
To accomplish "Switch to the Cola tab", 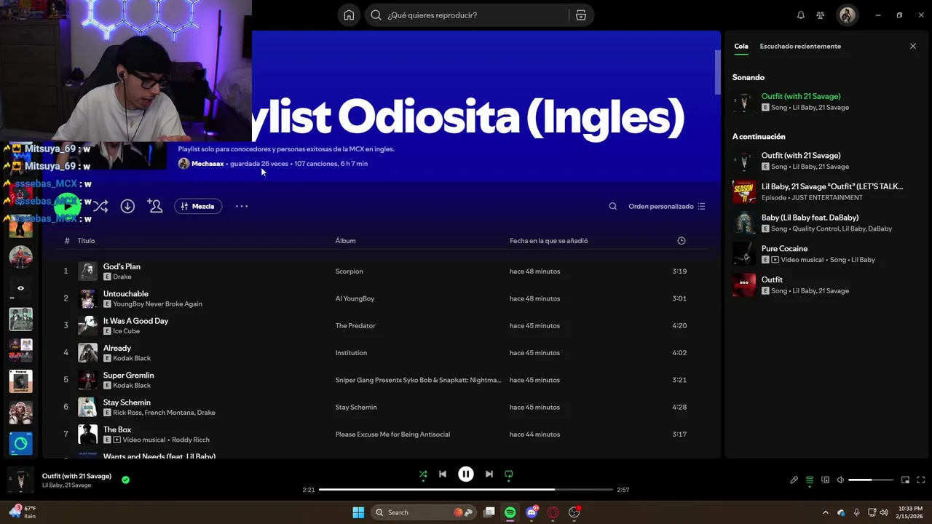I will 741,47.
